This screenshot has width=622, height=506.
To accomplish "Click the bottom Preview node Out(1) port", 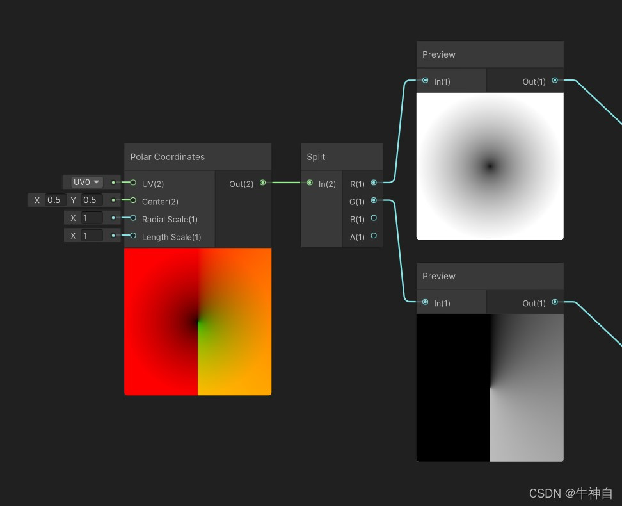I will click(x=555, y=302).
